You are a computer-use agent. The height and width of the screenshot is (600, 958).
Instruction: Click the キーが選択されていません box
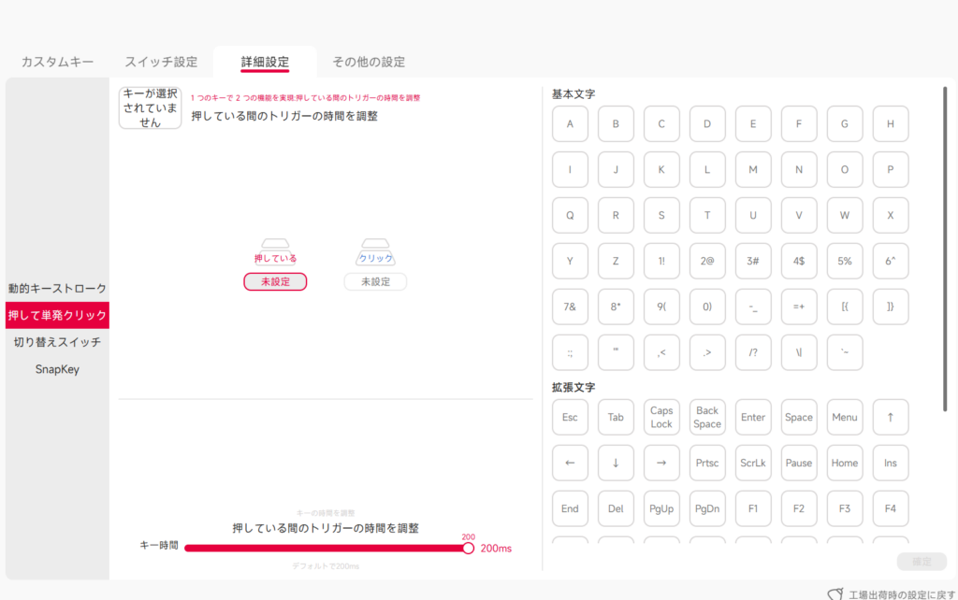coord(150,108)
